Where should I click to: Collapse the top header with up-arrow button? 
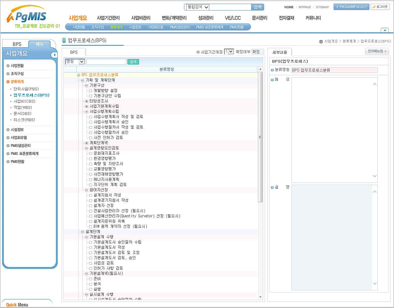384,30
